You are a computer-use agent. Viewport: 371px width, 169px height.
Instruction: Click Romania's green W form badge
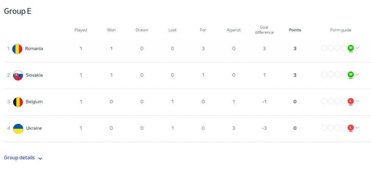[351, 48]
